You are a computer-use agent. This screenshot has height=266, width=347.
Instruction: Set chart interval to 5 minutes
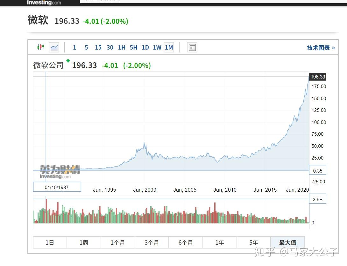click(86, 47)
